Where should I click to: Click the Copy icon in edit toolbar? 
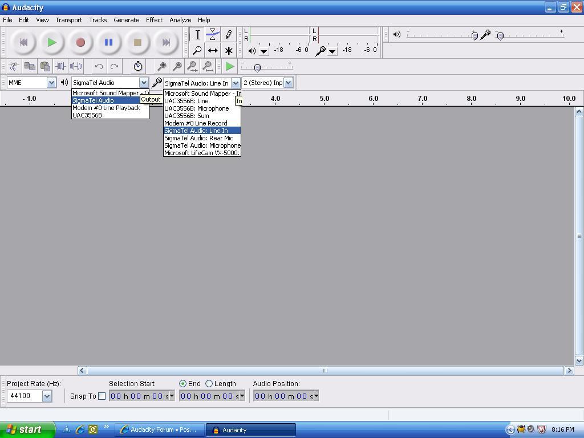(x=30, y=66)
